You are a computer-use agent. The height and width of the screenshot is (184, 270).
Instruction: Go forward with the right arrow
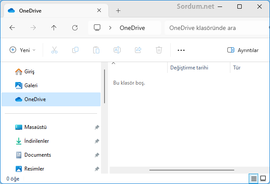(x=33, y=28)
